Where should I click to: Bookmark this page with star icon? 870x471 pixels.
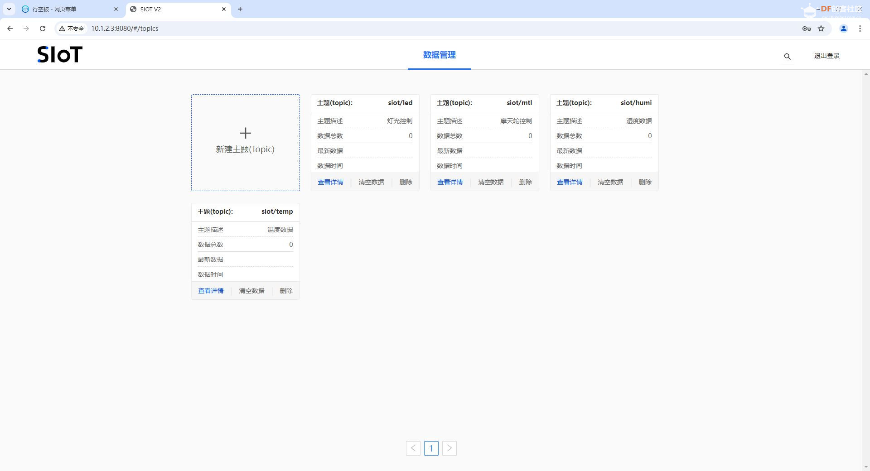pyautogui.click(x=821, y=29)
